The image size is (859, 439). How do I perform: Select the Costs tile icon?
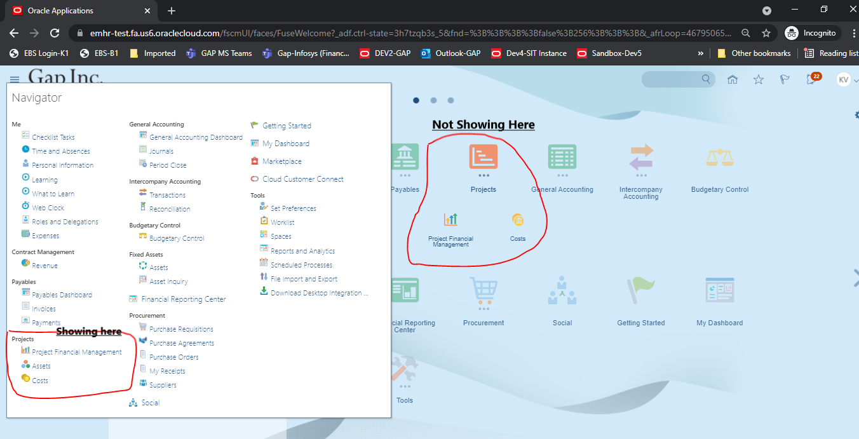[x=518, y=219]
